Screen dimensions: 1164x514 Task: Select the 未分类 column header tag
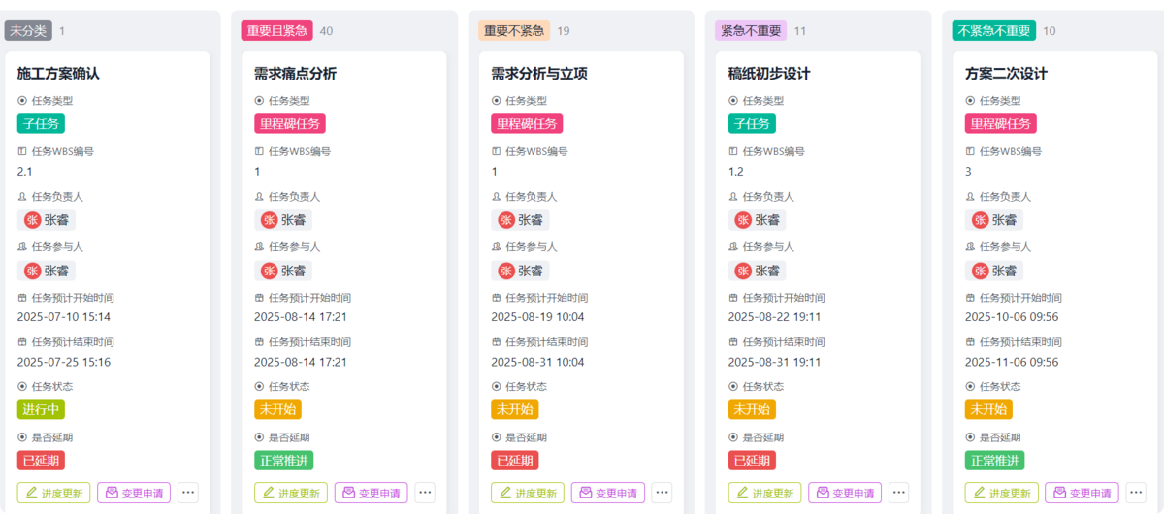click(x=28, y=31)
